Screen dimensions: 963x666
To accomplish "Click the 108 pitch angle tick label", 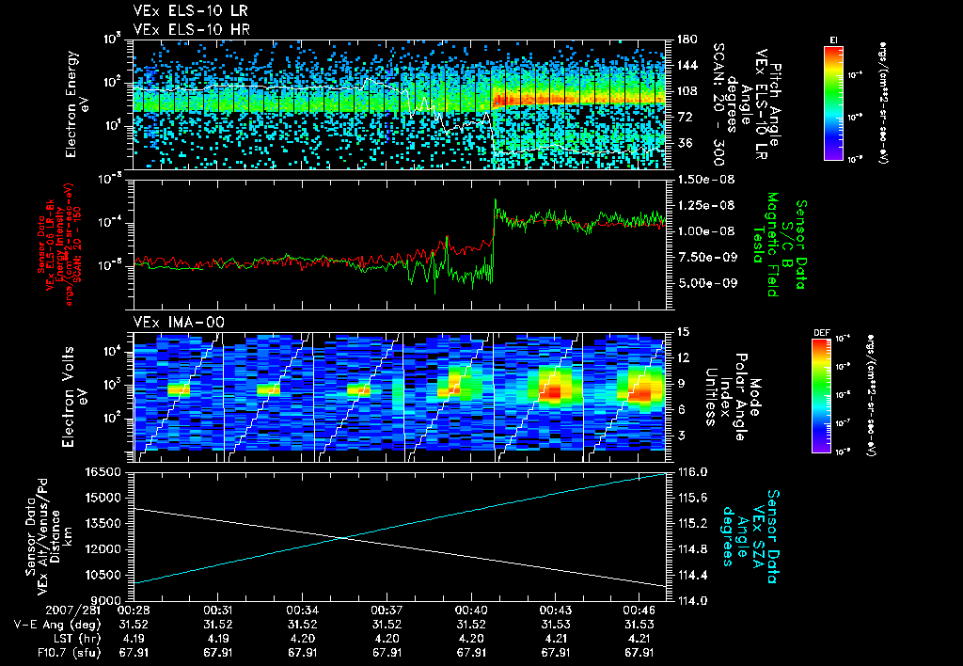I will click(687, 91).
